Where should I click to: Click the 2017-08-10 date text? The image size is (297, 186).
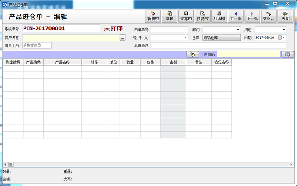pyautogui.click(x=265, y=37)
